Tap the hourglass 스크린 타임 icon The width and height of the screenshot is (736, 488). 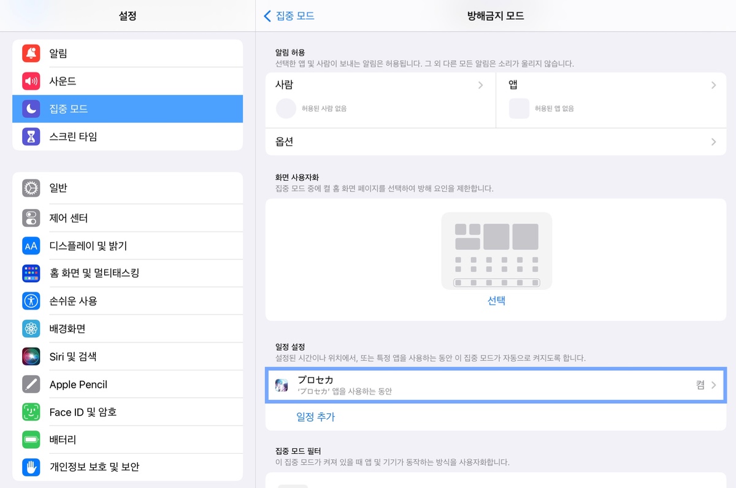[x=31, y=136]
